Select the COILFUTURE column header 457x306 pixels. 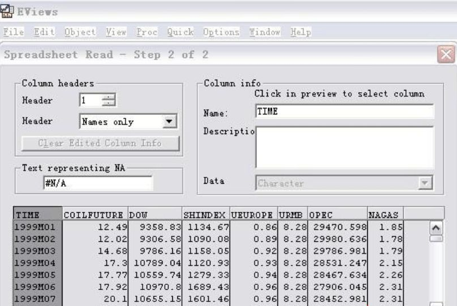(x=94, y=215)
